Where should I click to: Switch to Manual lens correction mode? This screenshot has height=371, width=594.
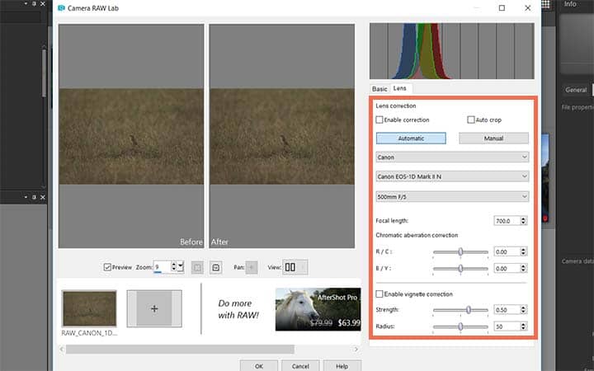(493, 139)
